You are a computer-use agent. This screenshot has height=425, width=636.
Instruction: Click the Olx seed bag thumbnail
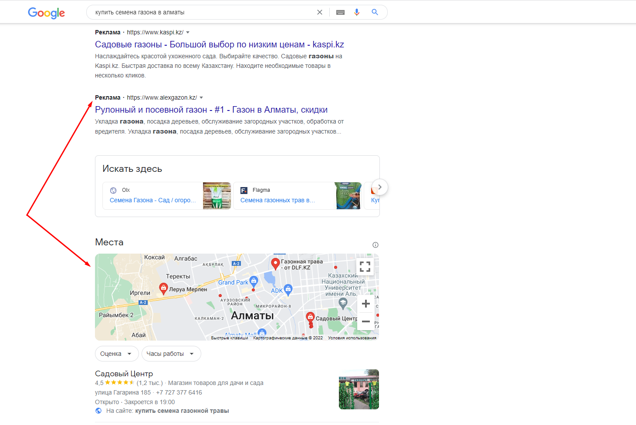217,196
